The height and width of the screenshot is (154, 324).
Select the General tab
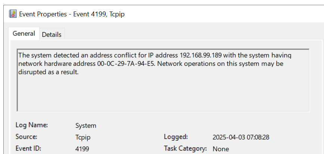[24, 33]
